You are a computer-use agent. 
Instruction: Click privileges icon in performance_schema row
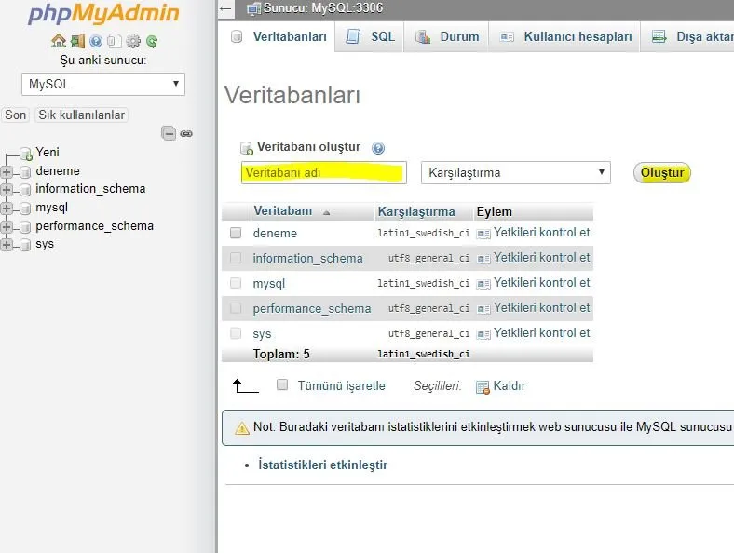pos(483,309)
